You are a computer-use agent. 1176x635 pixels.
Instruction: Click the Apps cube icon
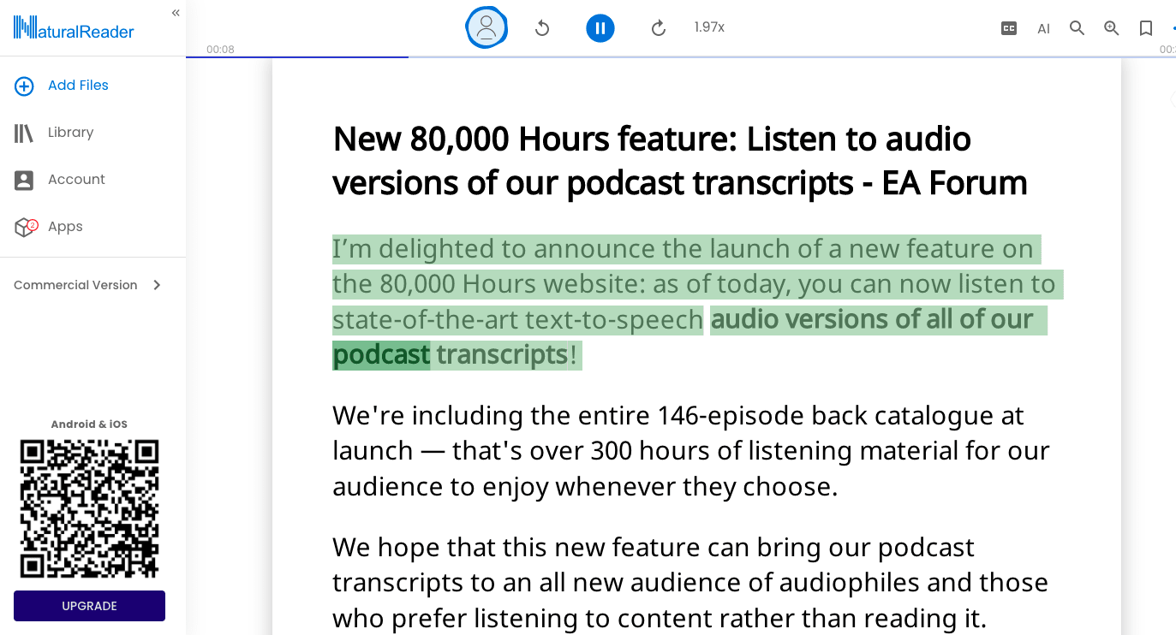25,227
